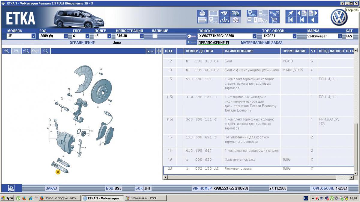Click the НАИМЕНОВАНИЕ column header
Viewport: 360px width, 202px height.
pos(252,51)
